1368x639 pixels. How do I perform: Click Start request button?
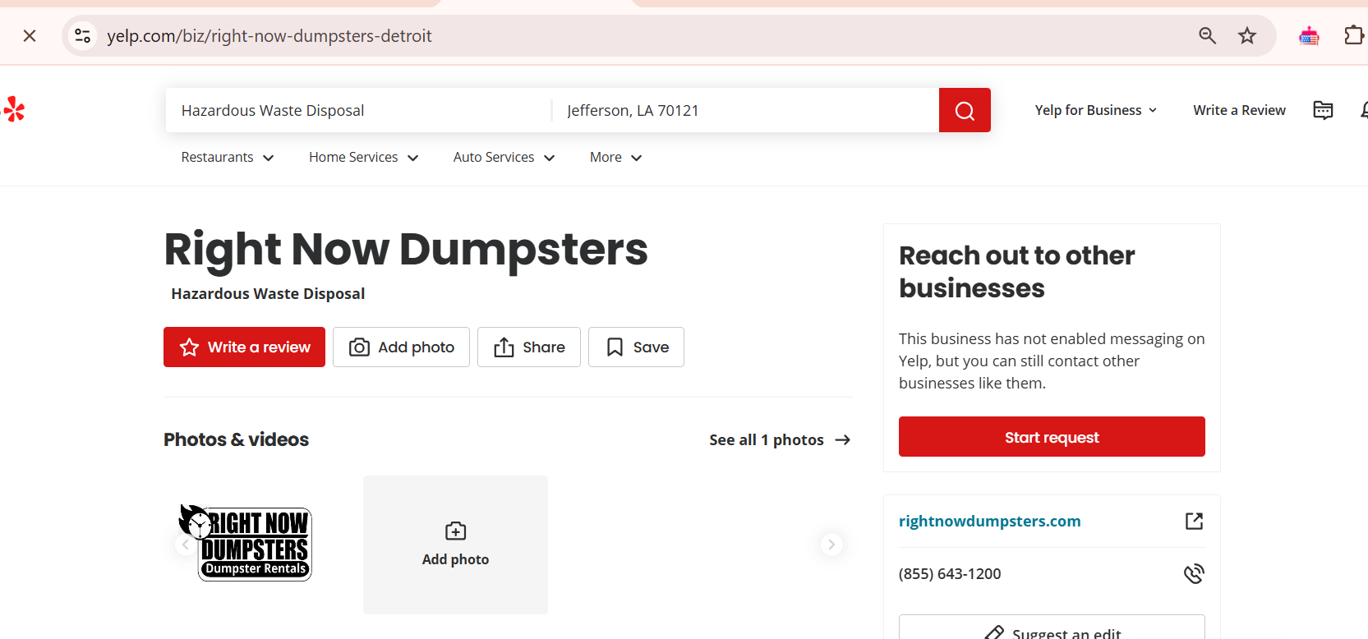click(x=1052, y=437)
